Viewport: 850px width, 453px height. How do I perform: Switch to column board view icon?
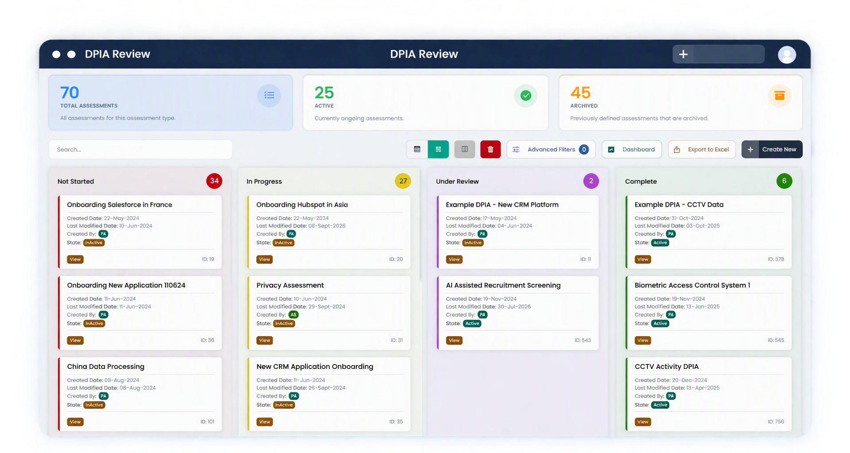(464, 150)
